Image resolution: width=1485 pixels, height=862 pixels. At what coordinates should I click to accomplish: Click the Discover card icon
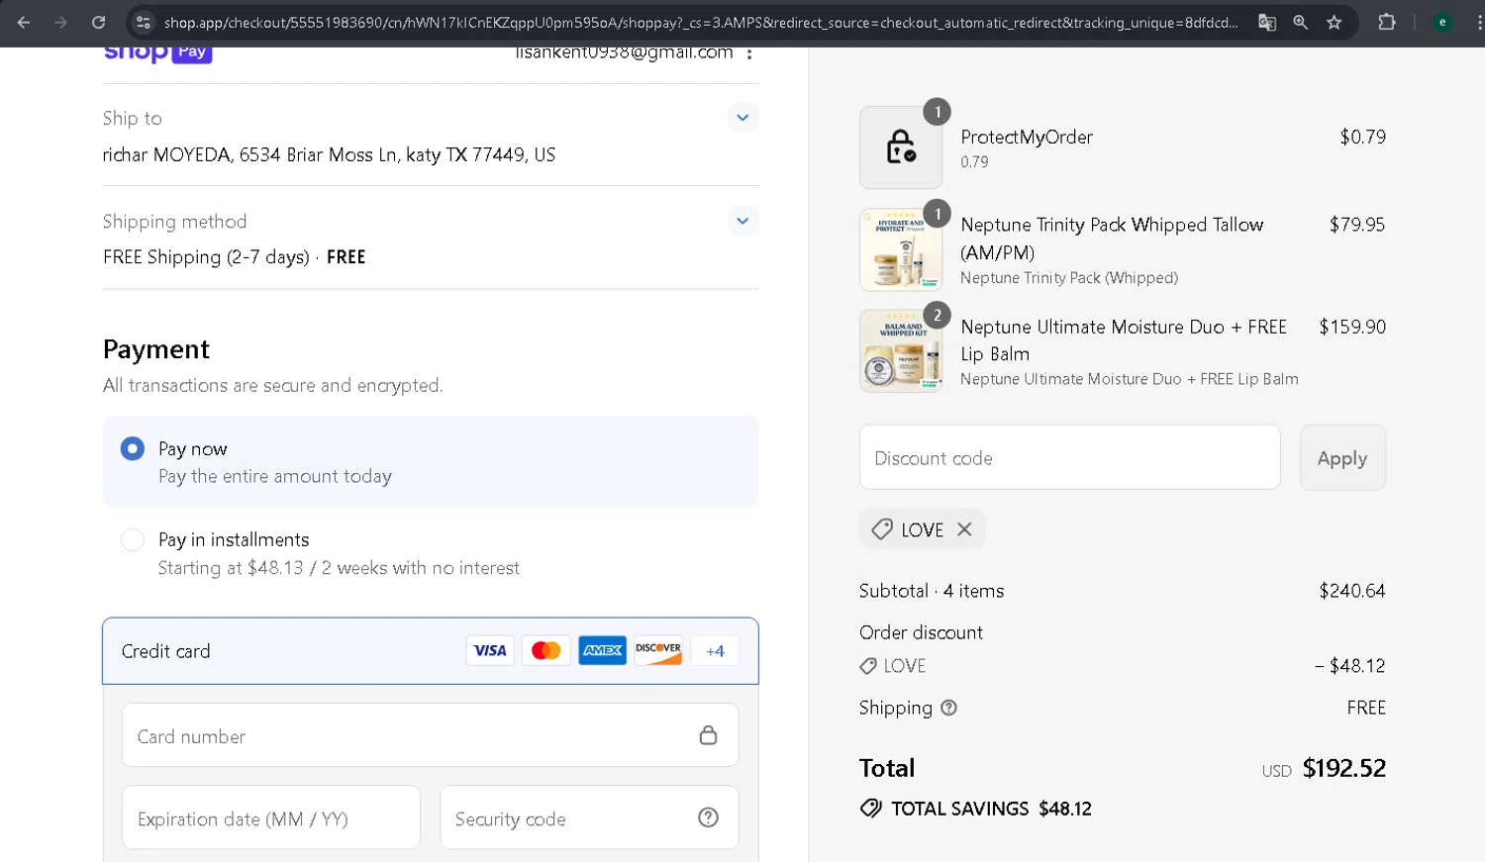[x=658, y=650]
